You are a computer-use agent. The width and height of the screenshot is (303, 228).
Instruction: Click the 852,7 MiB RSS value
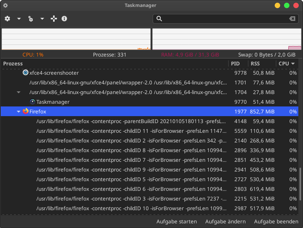pos(262,111)
